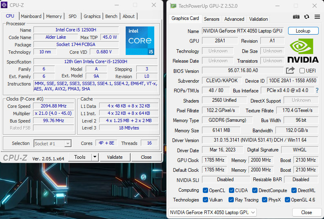The width and height of the screenshot is (324, 219).
Task: Click the Driver Version field
Action: (260, 140)
